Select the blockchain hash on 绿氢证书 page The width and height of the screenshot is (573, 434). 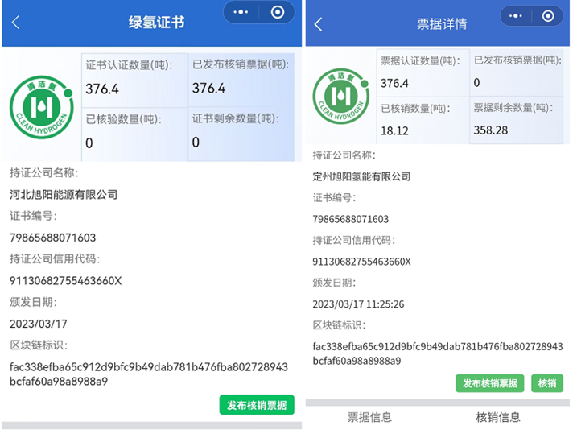point(148,374)
